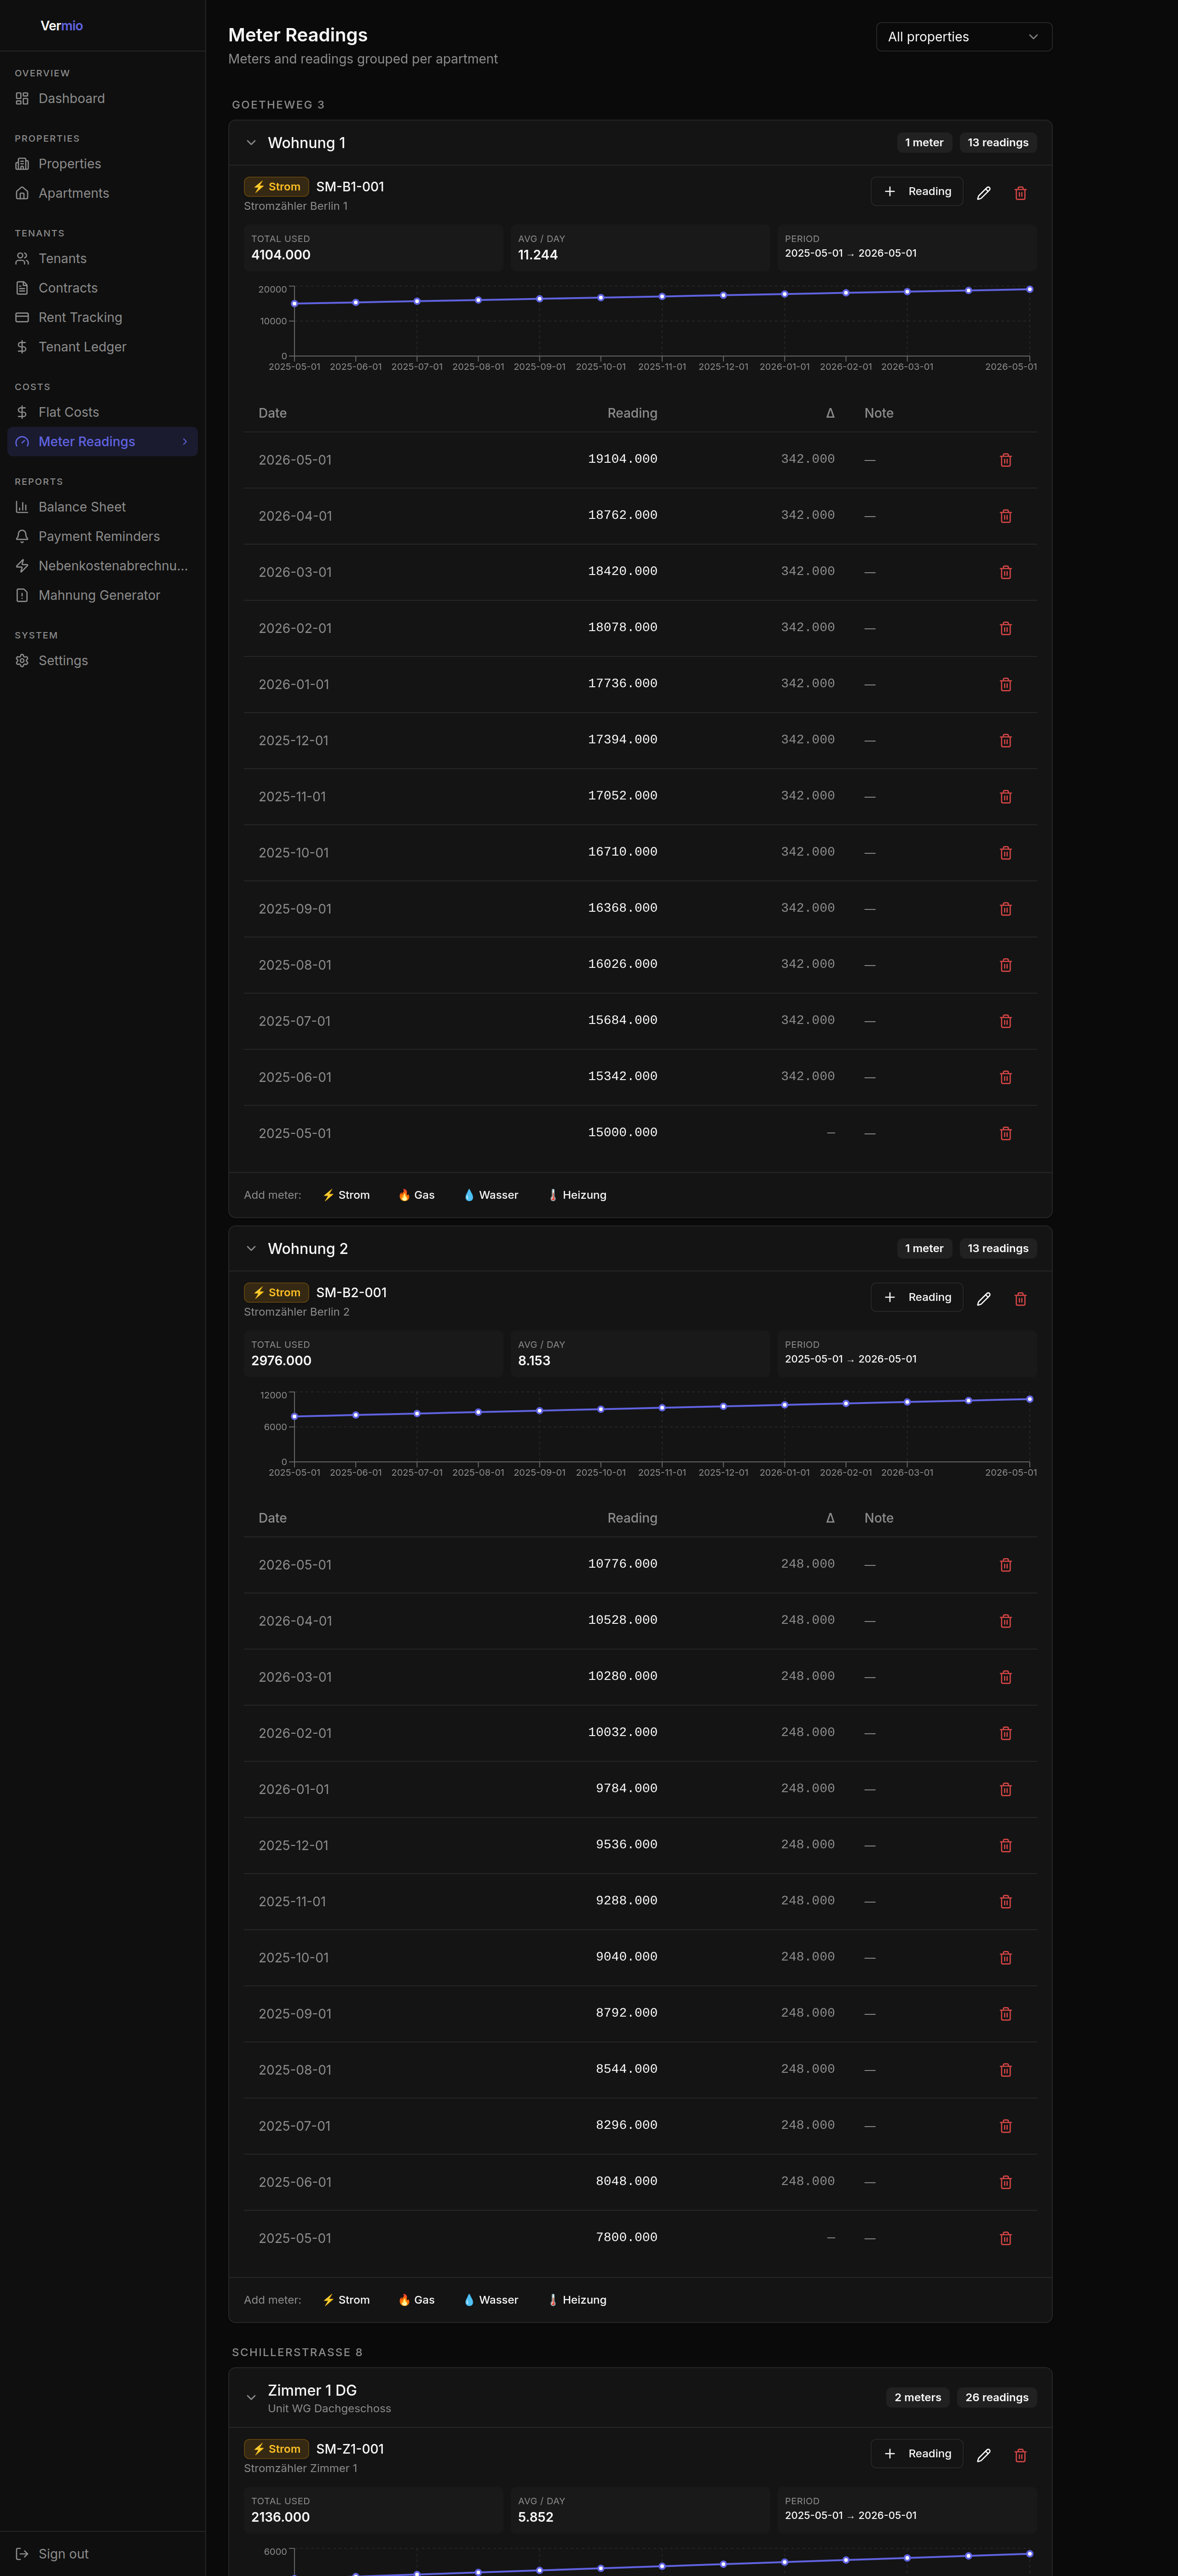Edit meter SM-B1-001 with pencil icon
Screen dimensions: 1178x2576
[x=983, y=193]
